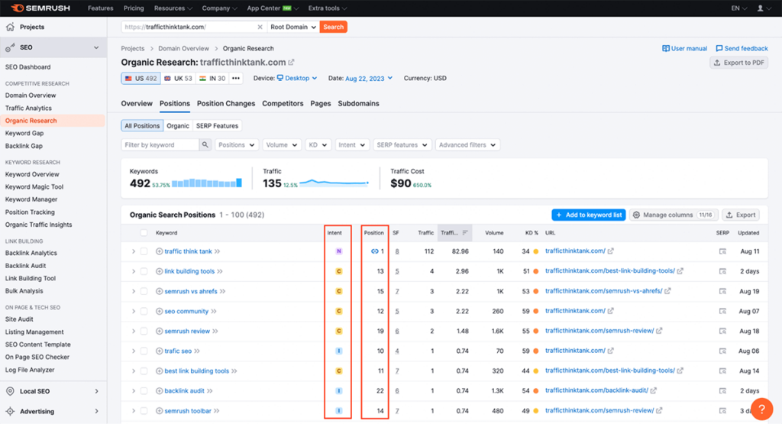The image size is (782, 424).
Task: Click the Export to PDF button
Action: [x=739, y=63]
